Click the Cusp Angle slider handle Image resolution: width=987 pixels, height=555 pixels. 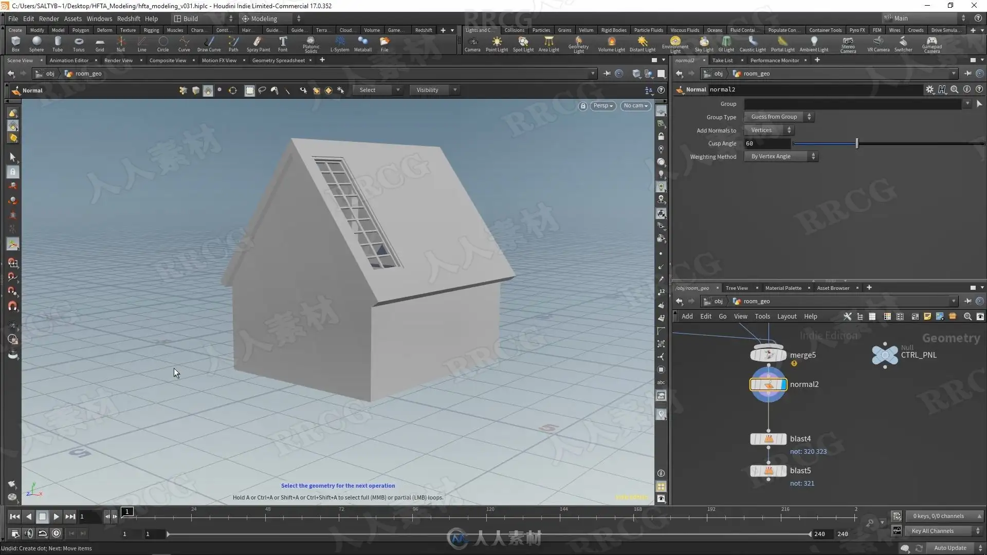tap(857, 144)
